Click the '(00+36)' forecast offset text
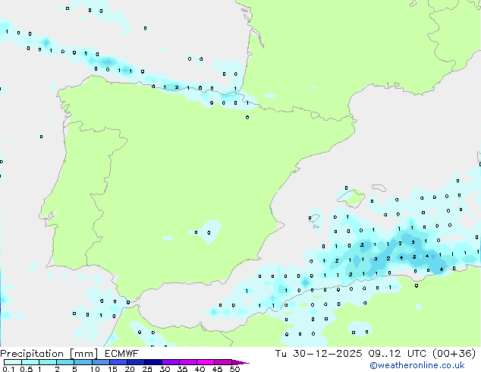The width and height of the screenshot is (481, 372). pyautogui.click(x=454, y=354)
